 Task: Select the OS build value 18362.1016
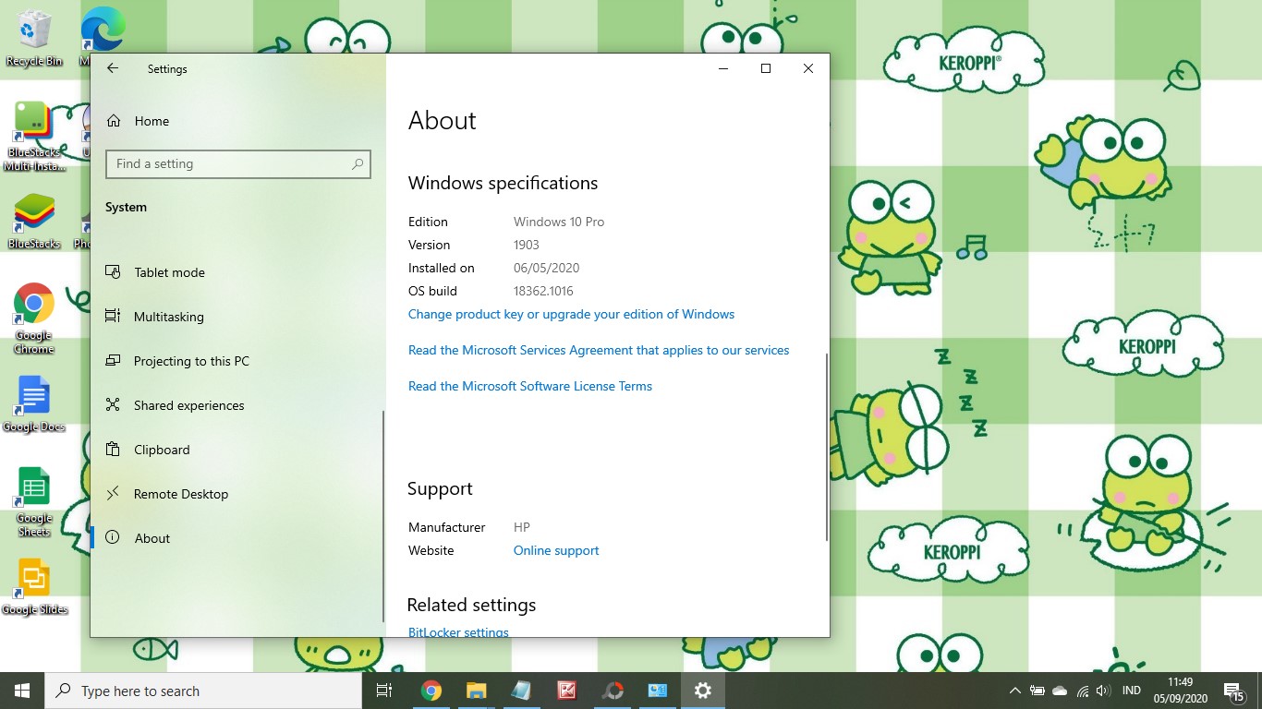[543, 291]
